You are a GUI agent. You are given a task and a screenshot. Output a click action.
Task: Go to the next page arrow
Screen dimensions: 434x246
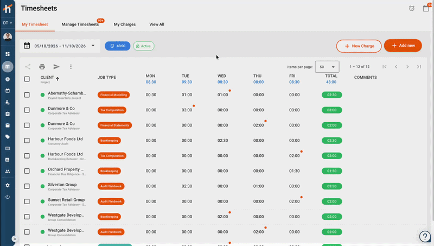point(407,66)
